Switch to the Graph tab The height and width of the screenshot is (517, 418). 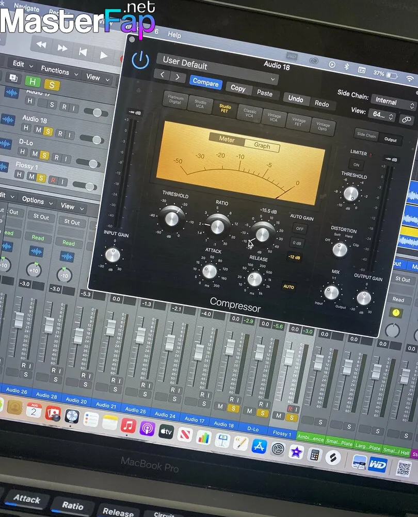coord(262,146)
